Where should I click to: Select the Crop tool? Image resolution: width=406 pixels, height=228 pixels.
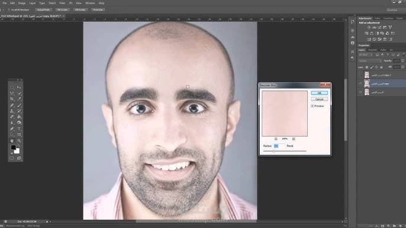(x=12, y=99)
